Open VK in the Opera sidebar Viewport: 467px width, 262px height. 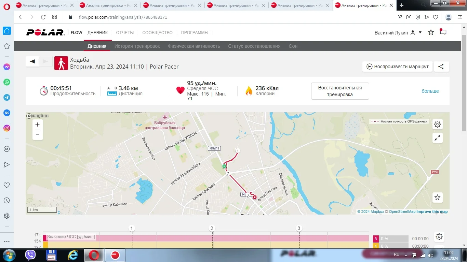point(7,113)
